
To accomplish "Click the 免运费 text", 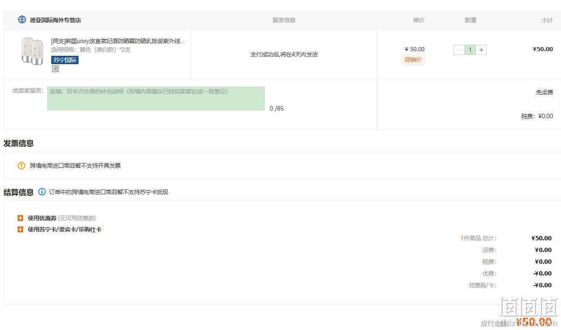I will pos(544,92).
